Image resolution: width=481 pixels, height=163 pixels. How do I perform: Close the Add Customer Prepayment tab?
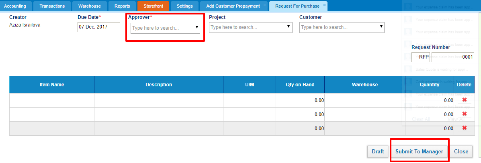(264, 5)
